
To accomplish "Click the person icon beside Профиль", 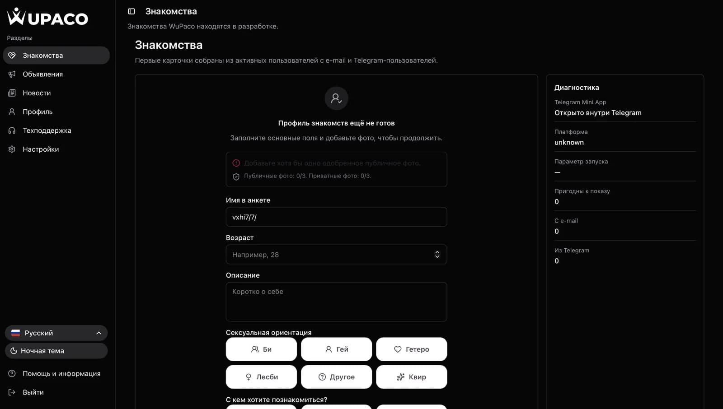I will tap(12, 112).
